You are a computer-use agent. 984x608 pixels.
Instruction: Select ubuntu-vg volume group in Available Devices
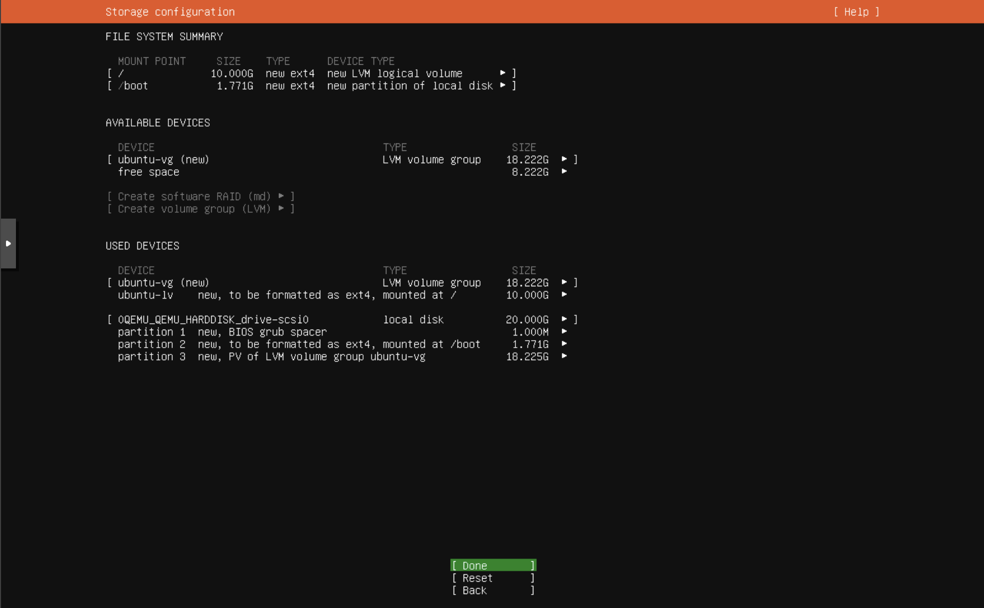[x=163, y=159]
